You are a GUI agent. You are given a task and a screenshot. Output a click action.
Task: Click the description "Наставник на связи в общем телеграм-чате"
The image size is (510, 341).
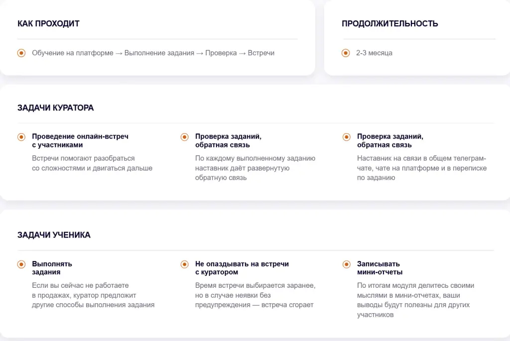click(x=422, y=168)
